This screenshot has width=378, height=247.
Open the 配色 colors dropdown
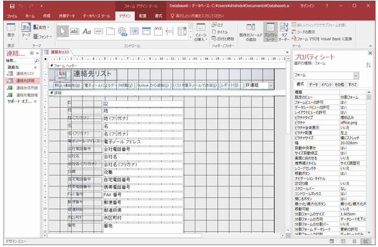[41, 27]
